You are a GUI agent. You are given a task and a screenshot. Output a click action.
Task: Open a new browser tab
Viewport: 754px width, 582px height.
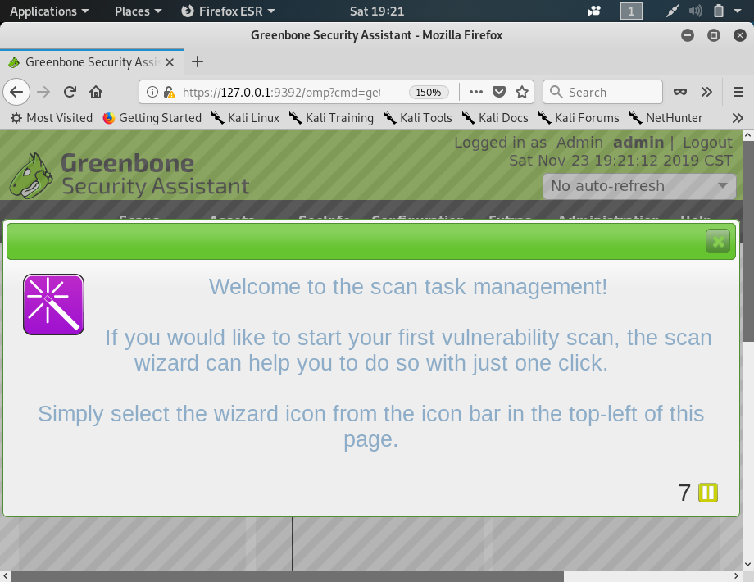point(198,61)
